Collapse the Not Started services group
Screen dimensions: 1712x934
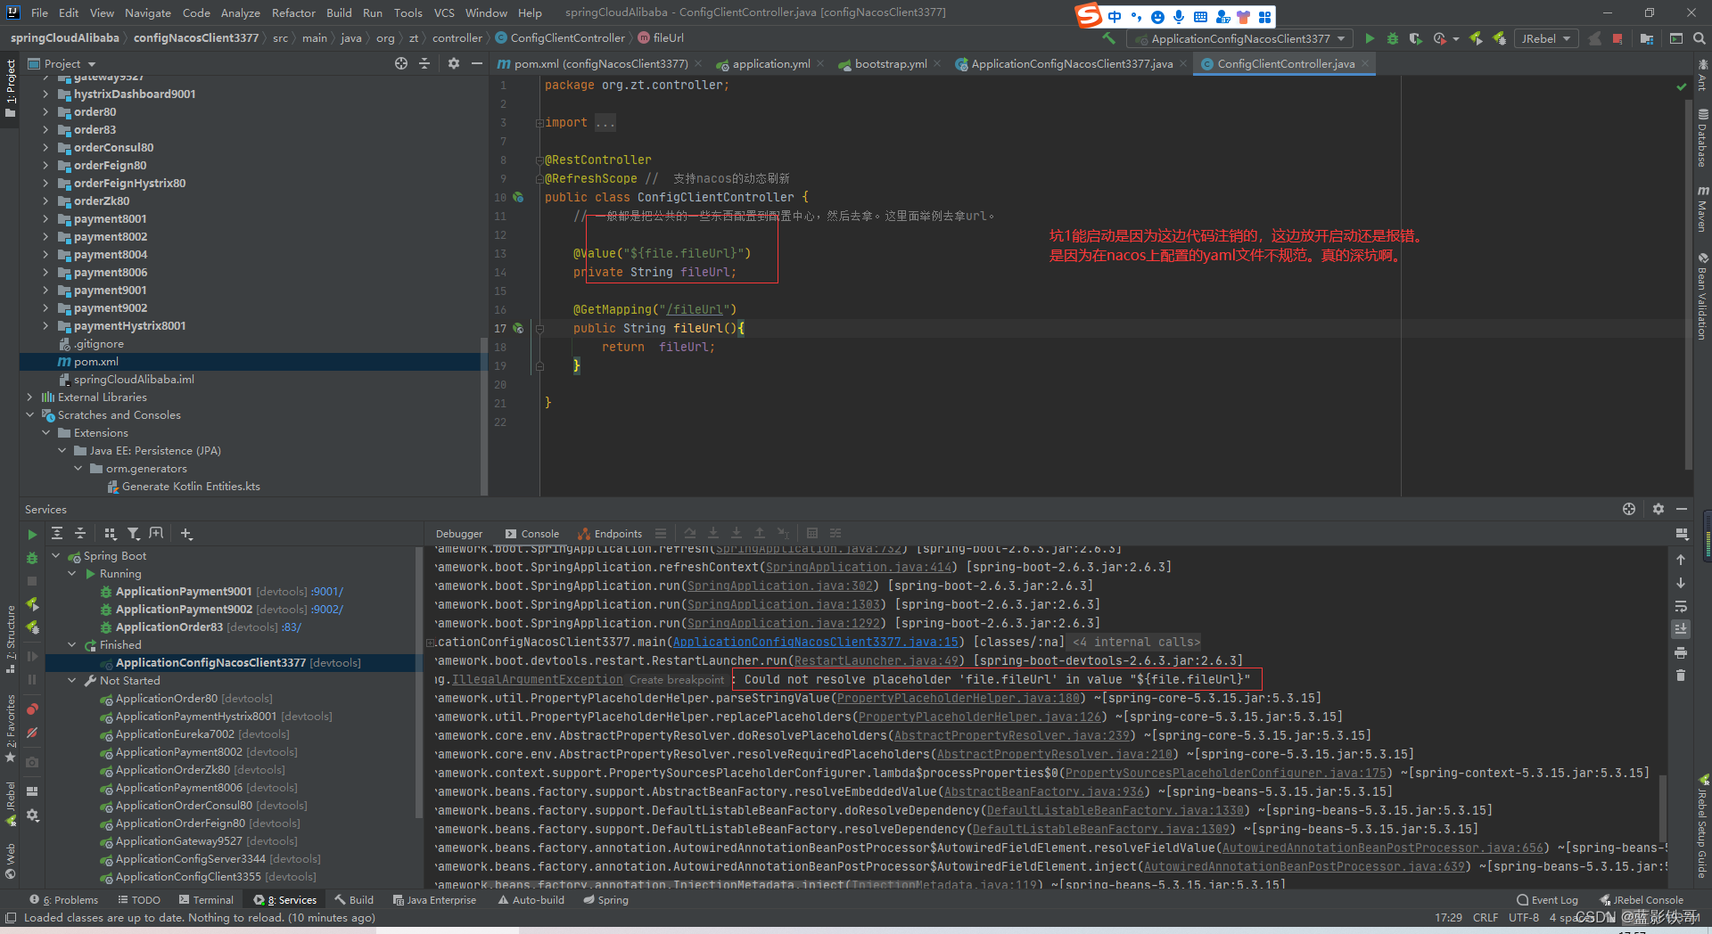coord(71,680)
